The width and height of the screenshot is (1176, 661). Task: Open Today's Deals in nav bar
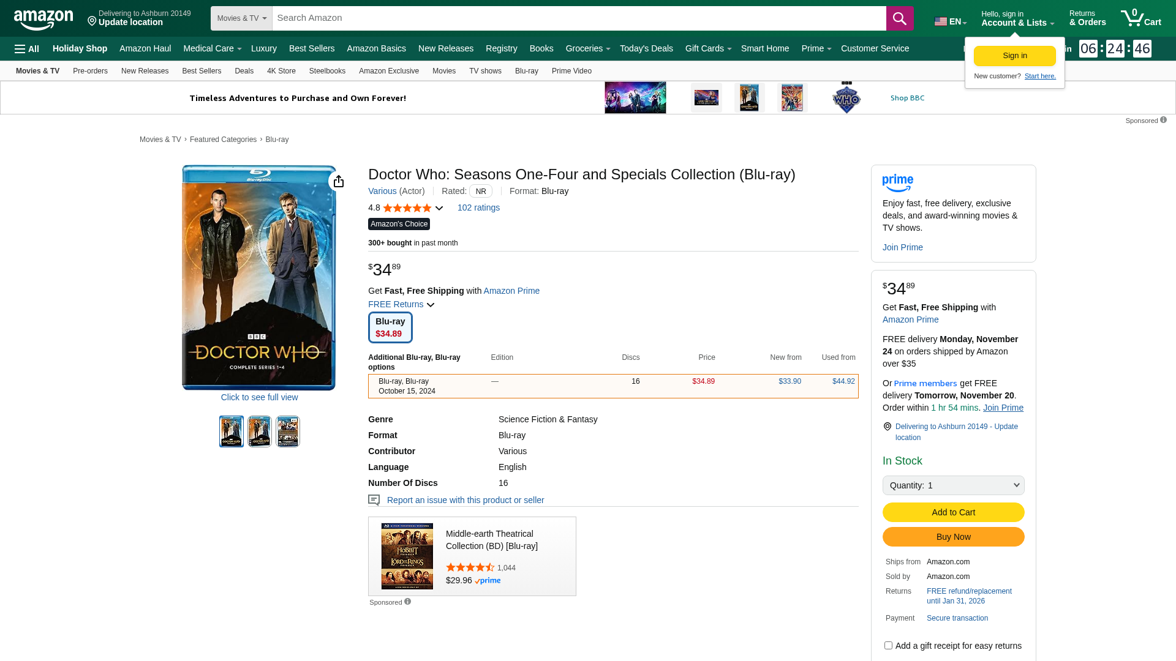(646, 48)
